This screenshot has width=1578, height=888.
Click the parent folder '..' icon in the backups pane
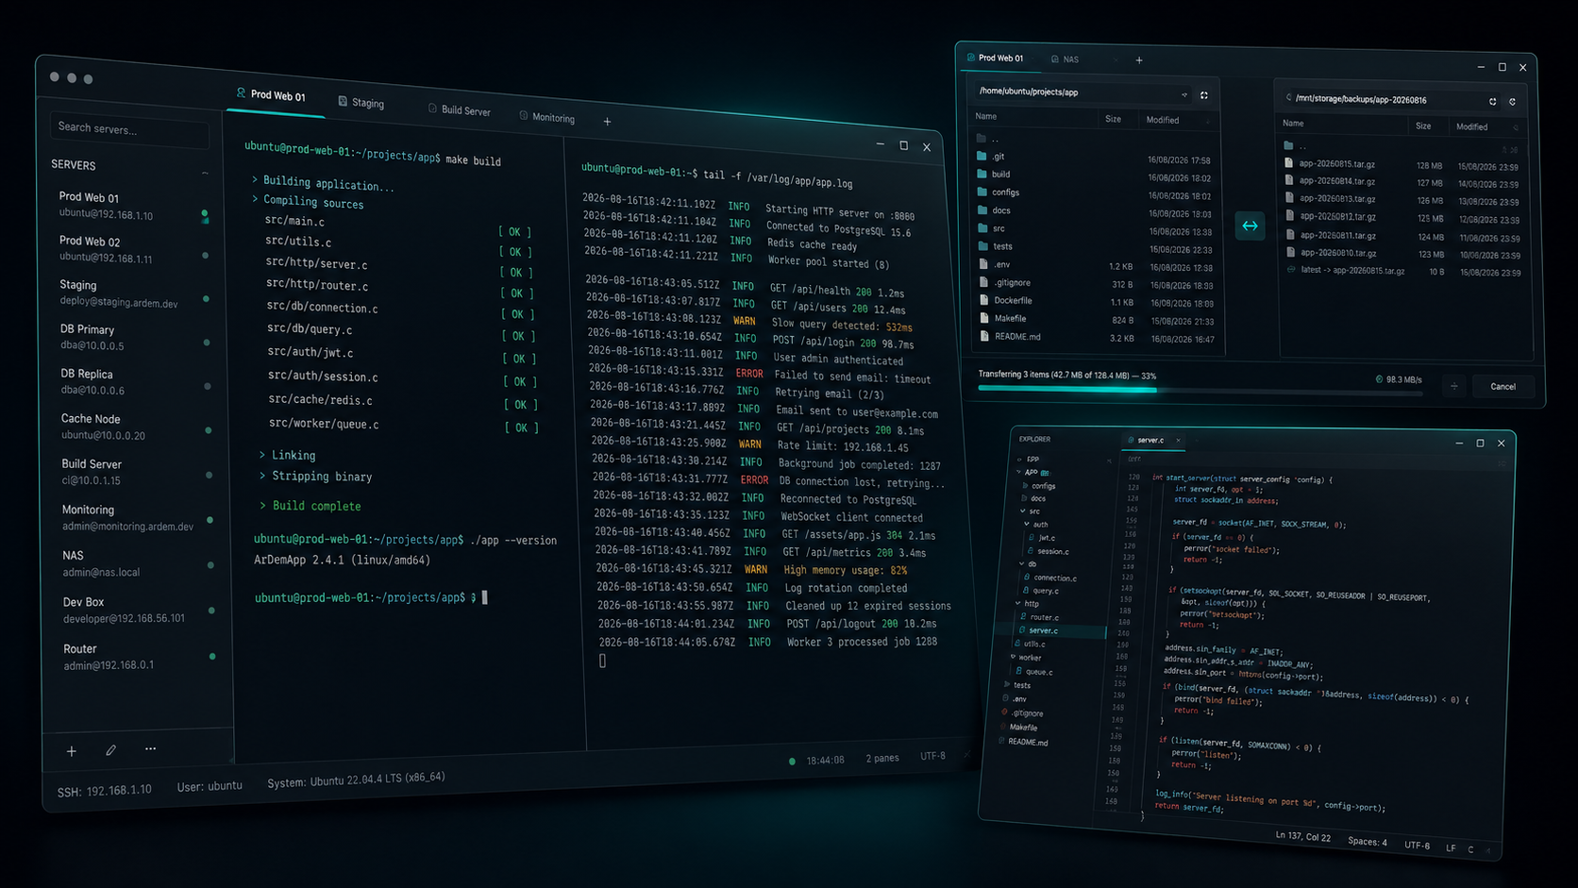tap(1288, 145)
